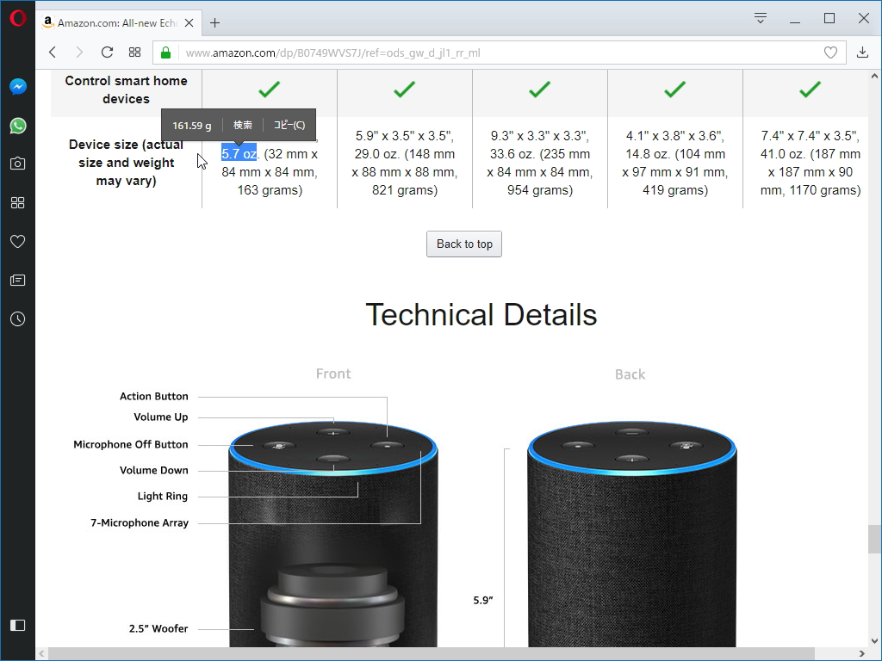
Task: Click the Device size row header
Action: coord(126,163)
